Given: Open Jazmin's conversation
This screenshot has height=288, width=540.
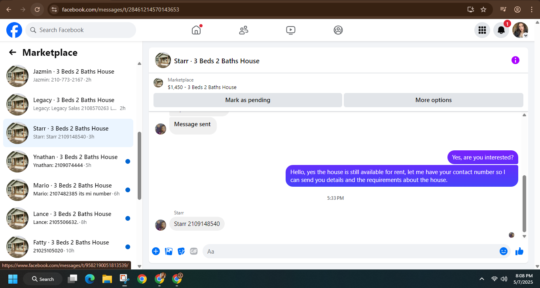Looking at the screenshot, I should click(x=68, y=76).
